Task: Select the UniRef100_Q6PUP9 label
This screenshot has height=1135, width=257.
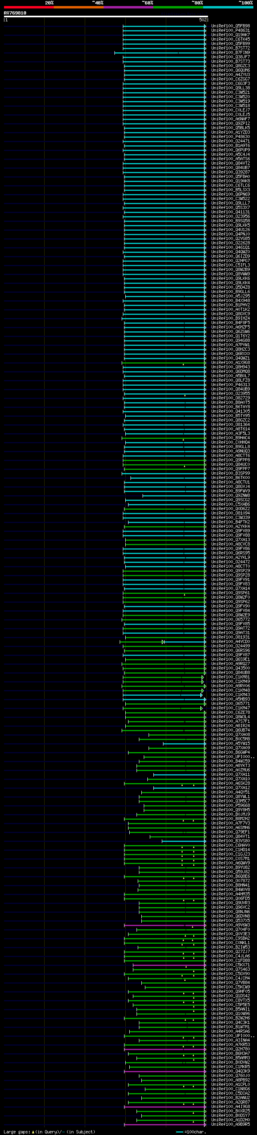Action: [230, 150]
